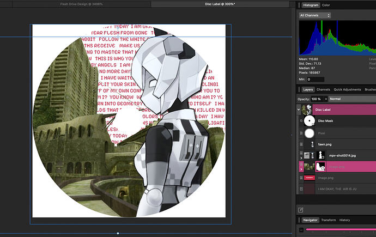376x237 pixels.
Task: Click the Mean: 110.80 histogram readout
Action: (x=308, y=59)
